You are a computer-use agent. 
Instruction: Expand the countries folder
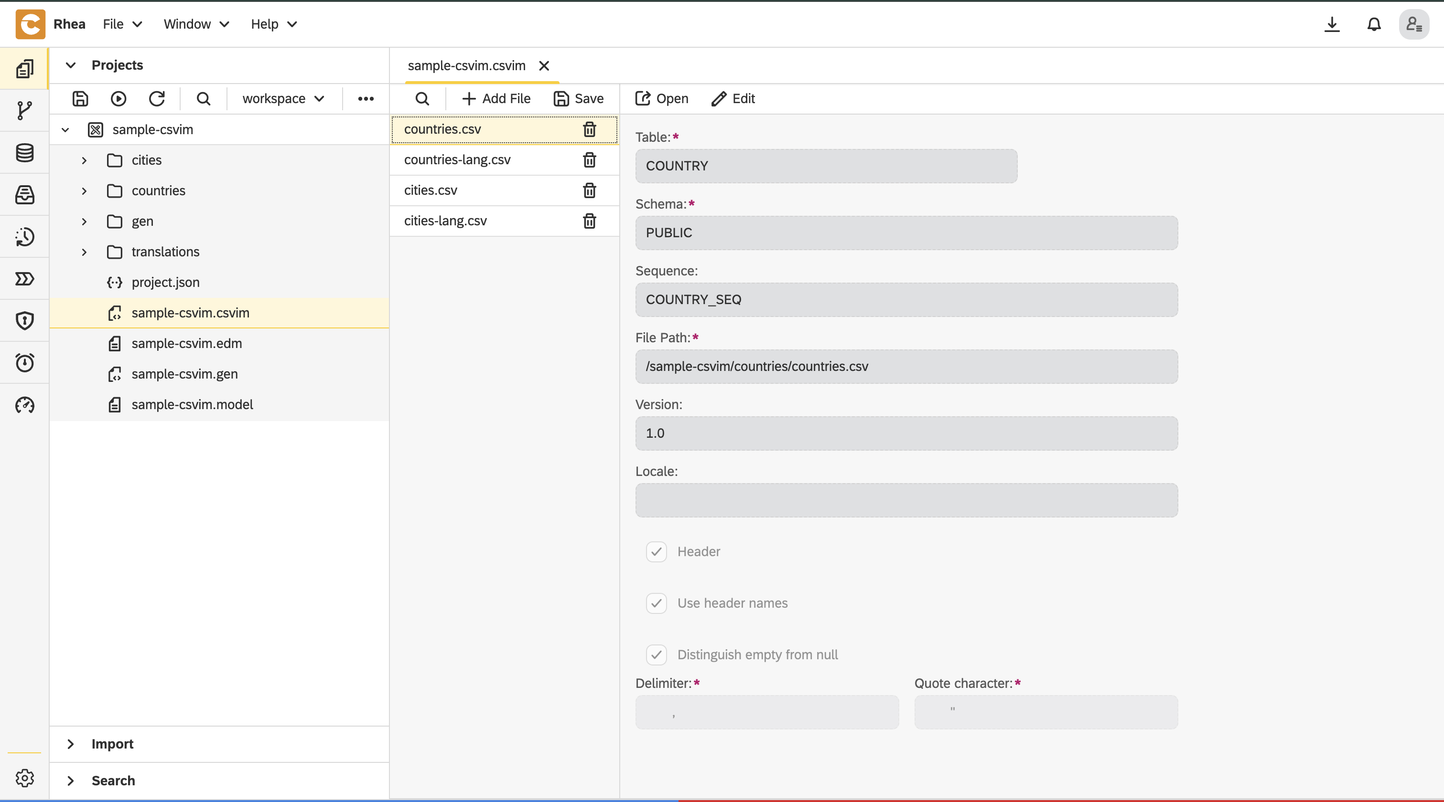pos(84,191)
